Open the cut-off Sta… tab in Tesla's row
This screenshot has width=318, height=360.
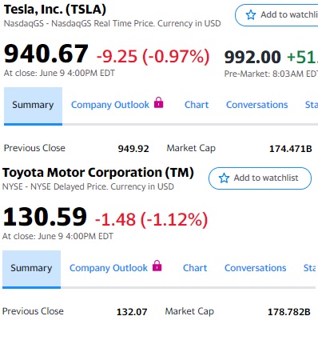click(x=312, y=105)
